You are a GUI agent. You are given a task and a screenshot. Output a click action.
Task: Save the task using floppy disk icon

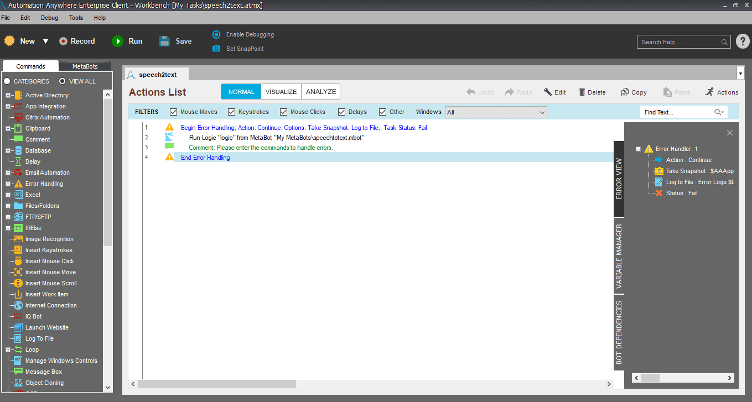click(164, 41)
